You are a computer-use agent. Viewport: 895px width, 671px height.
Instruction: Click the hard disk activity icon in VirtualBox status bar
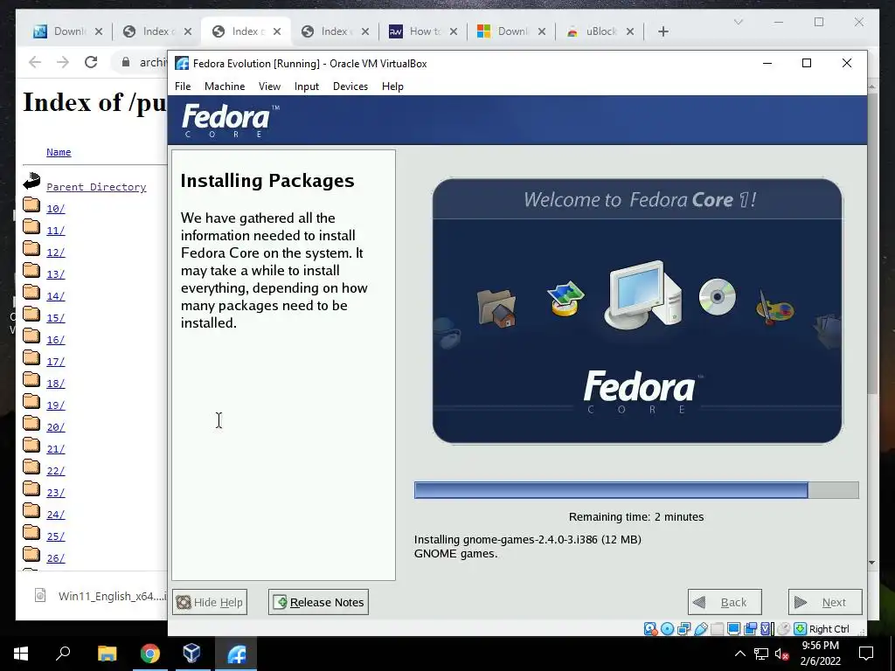point(650,629)
